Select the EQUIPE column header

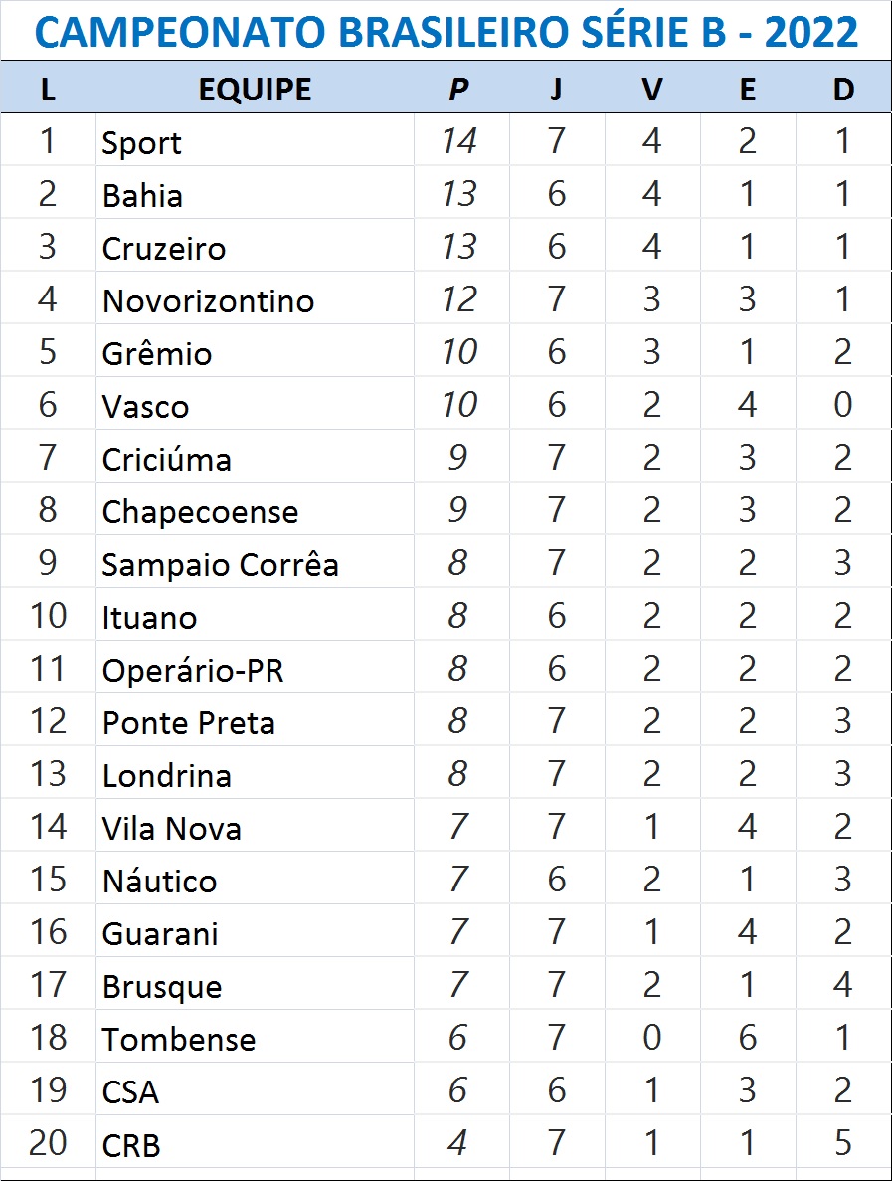tap(255, 90)
